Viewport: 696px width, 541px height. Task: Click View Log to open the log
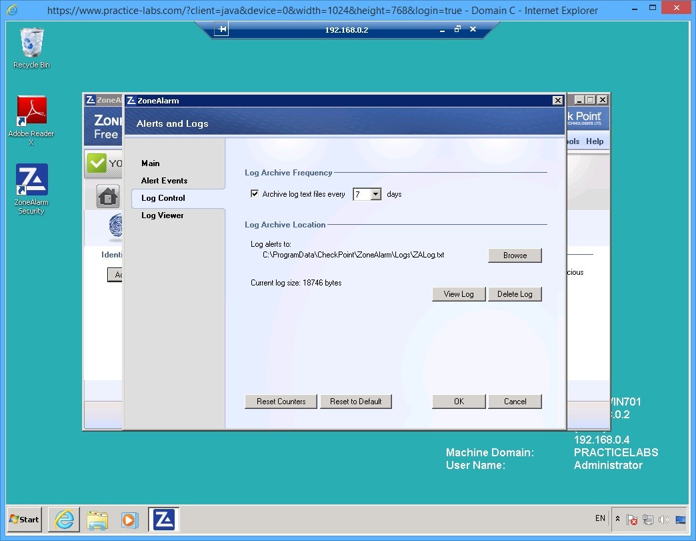tap(459, 294)
